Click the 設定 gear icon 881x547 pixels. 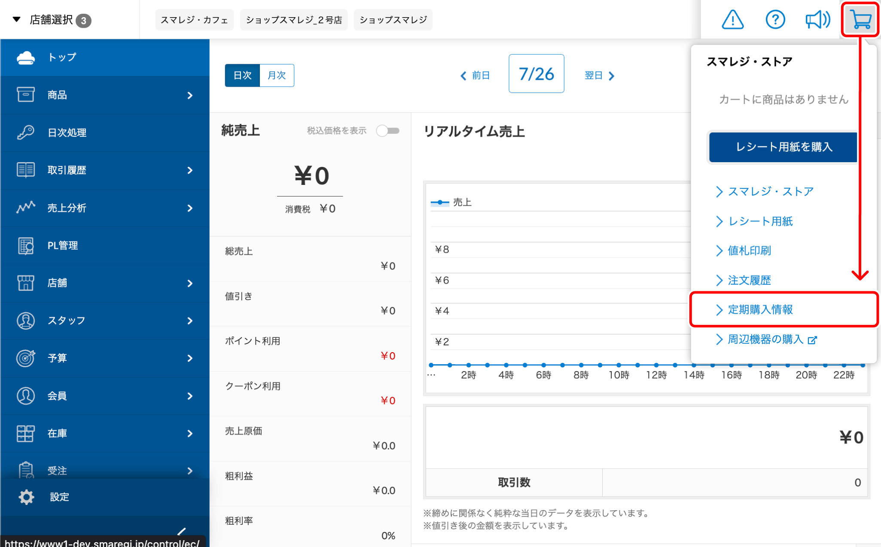pyautogui.click(x=26, y=497)
